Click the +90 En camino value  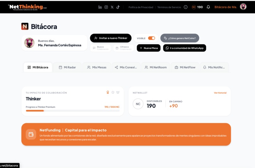[x=173, y=106]
